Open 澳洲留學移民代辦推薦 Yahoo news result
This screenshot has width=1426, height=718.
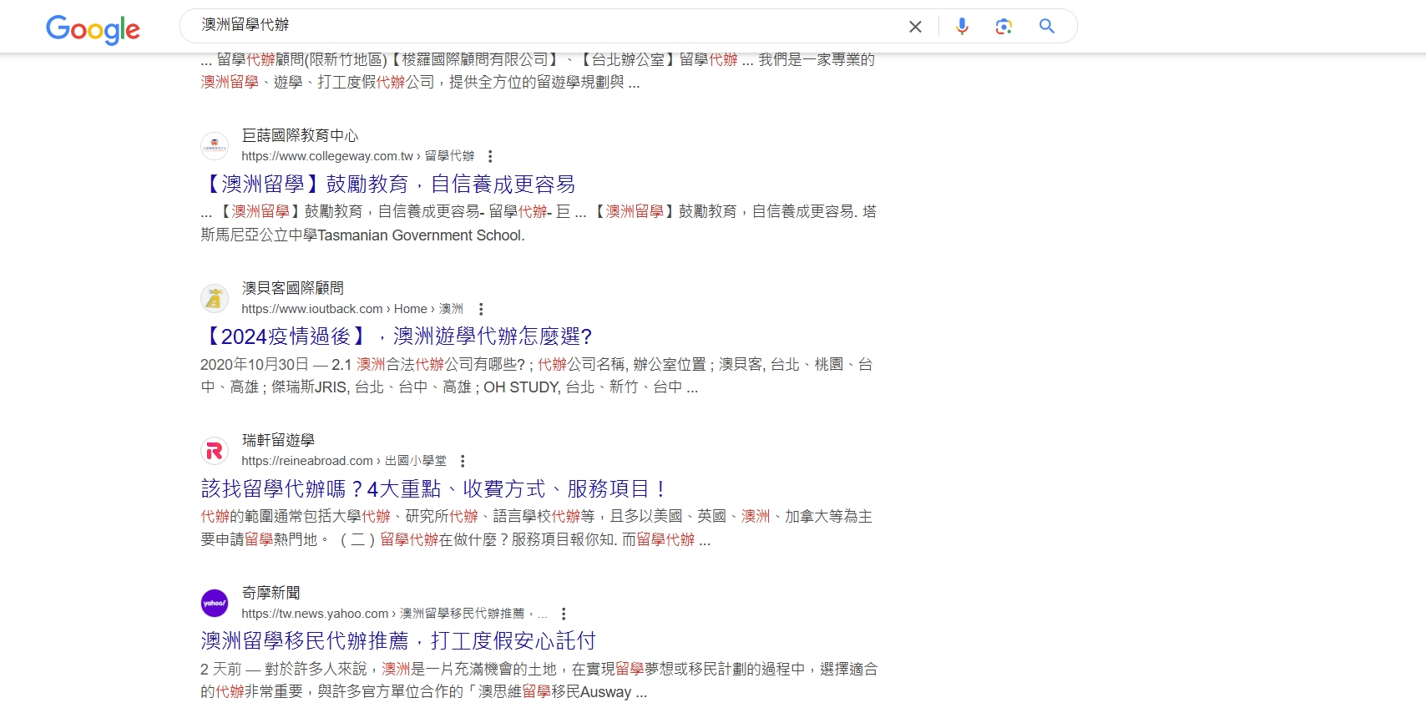(398, 640)
